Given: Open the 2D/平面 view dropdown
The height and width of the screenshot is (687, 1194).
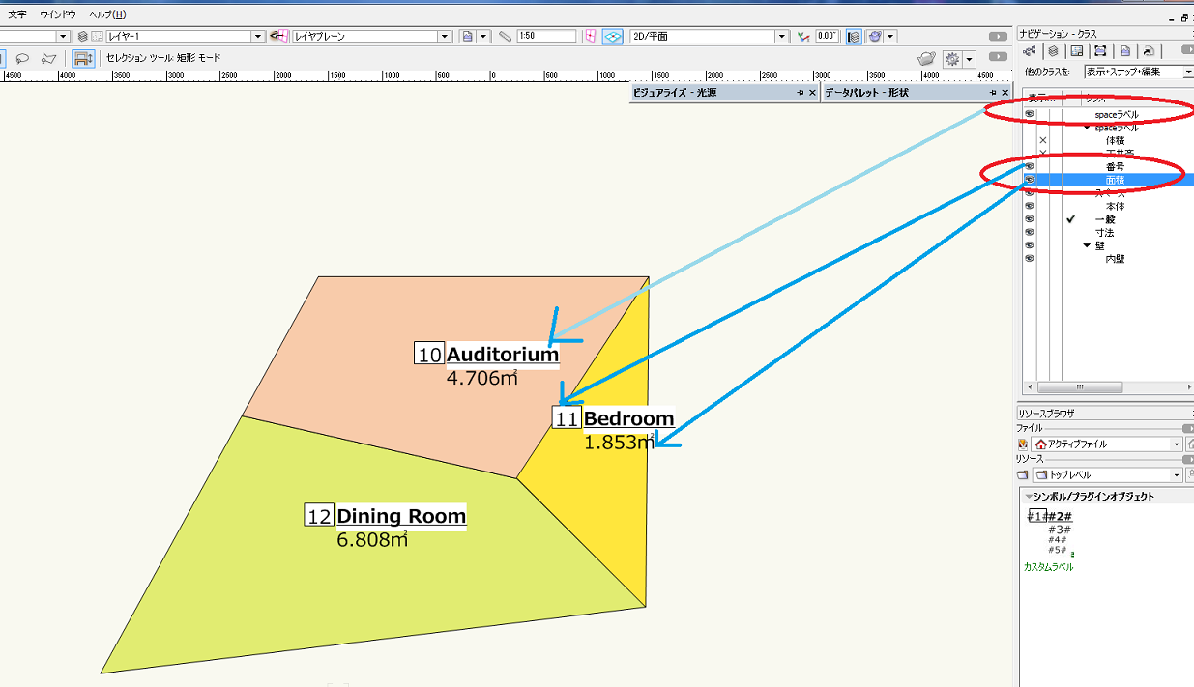Looking at the screenshot, I should click(x=782, y=36).
